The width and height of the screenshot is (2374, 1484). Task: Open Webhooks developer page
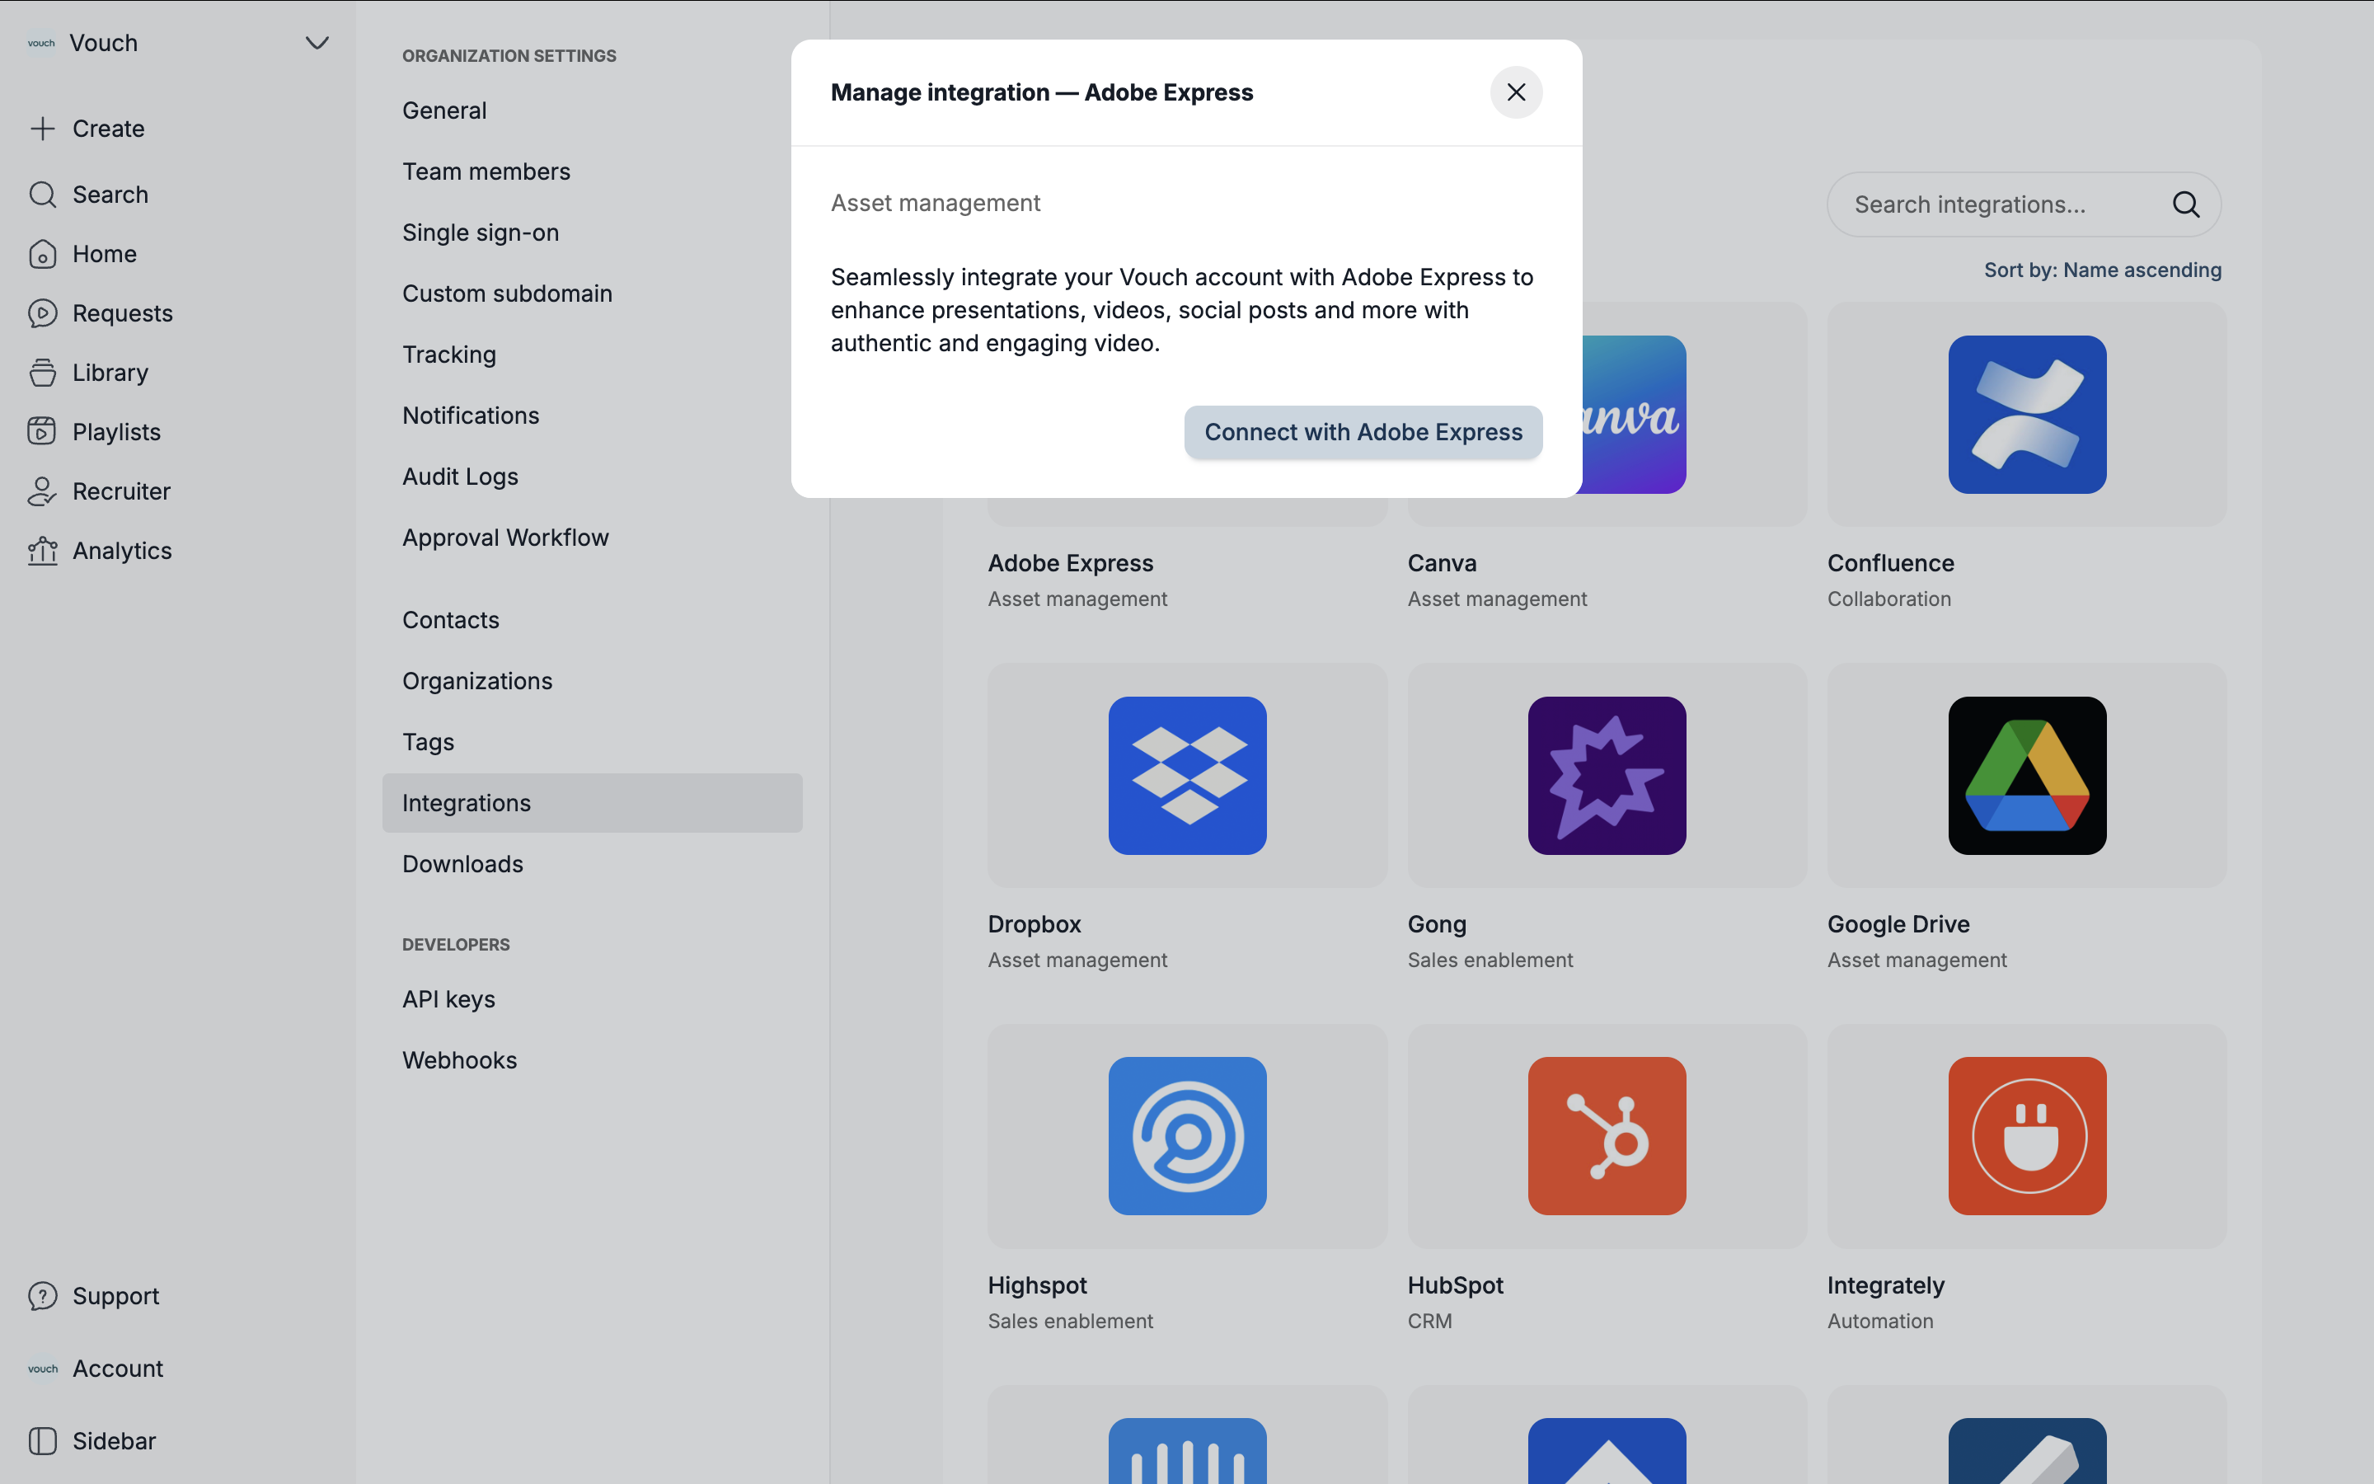tap(592, 1060)
